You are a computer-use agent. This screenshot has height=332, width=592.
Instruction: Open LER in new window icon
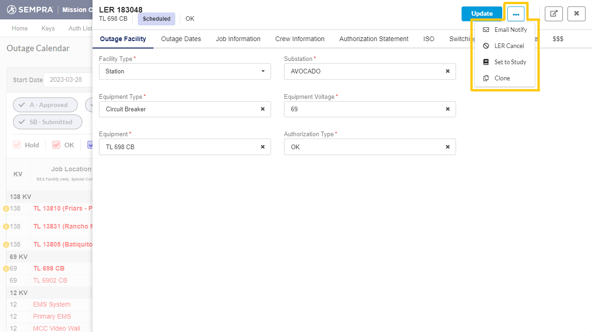coord(554,14)
